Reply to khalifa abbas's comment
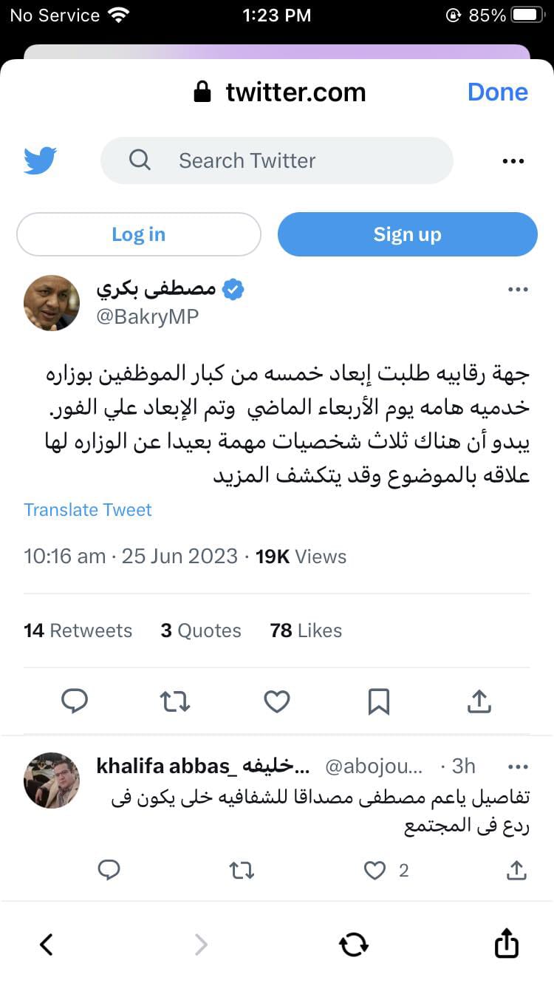 coord(109,871)
